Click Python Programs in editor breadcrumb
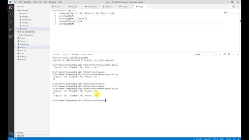The image size is (249, 140). point(59,10)
